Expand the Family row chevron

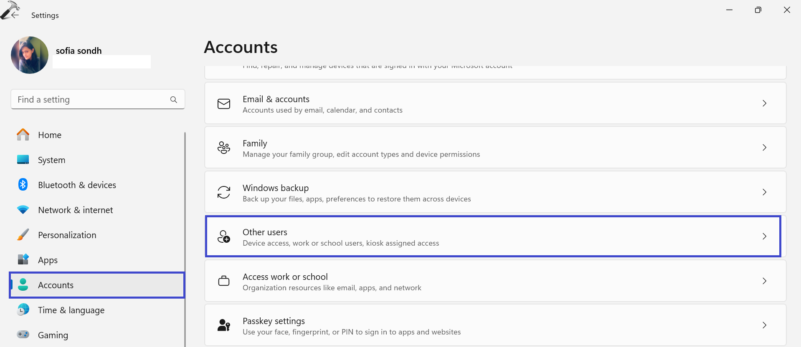pyautogui.click(x=764, y=148)
